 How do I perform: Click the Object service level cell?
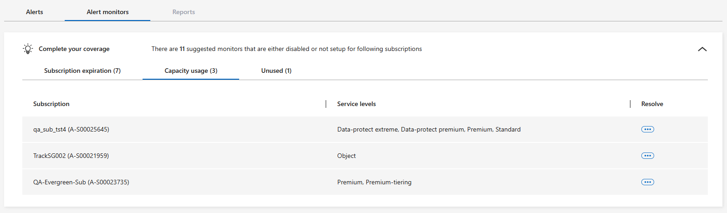347,156
